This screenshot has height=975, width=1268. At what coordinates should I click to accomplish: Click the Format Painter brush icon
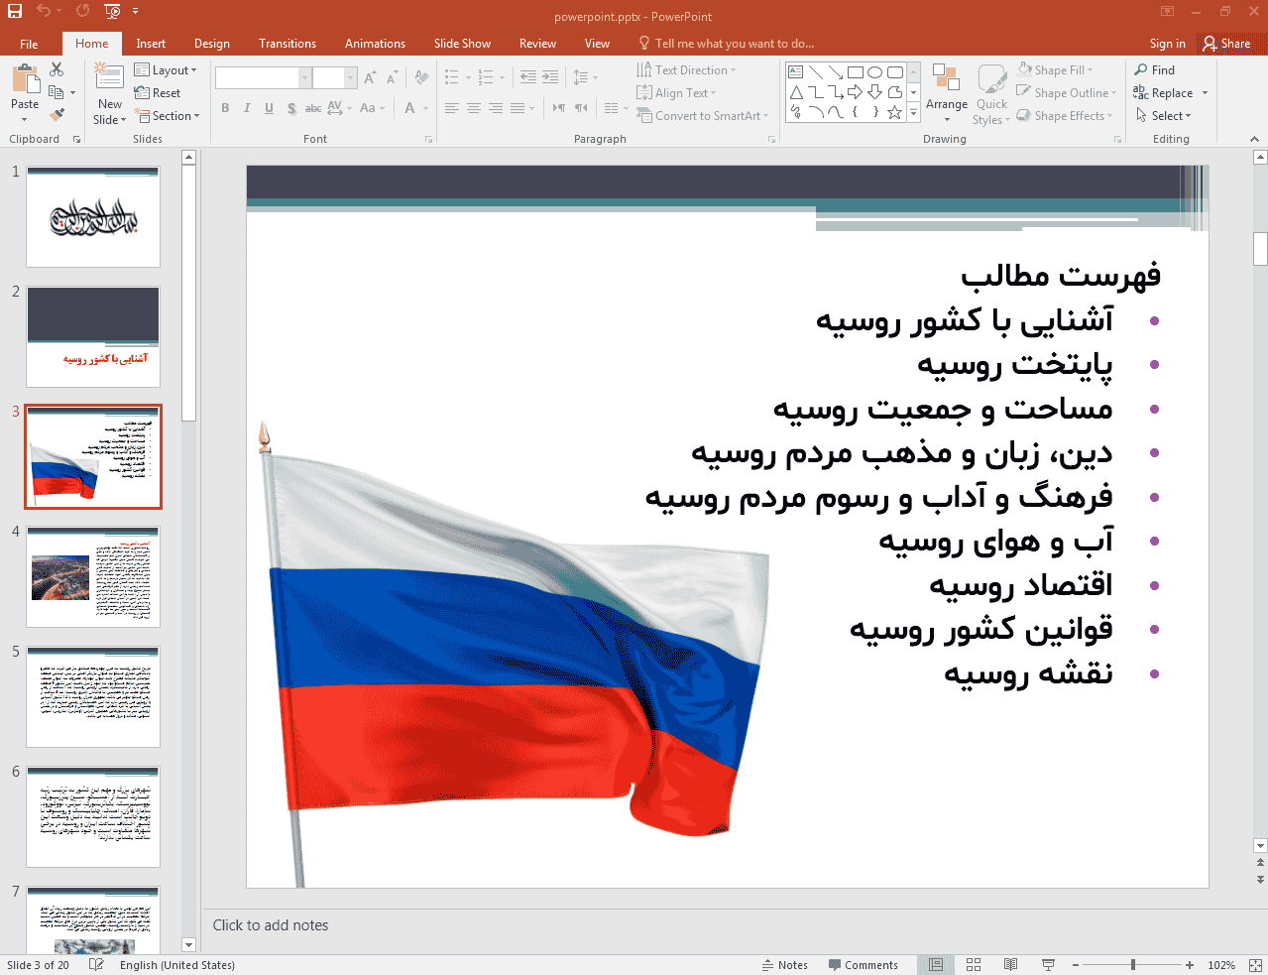point(58,116)
